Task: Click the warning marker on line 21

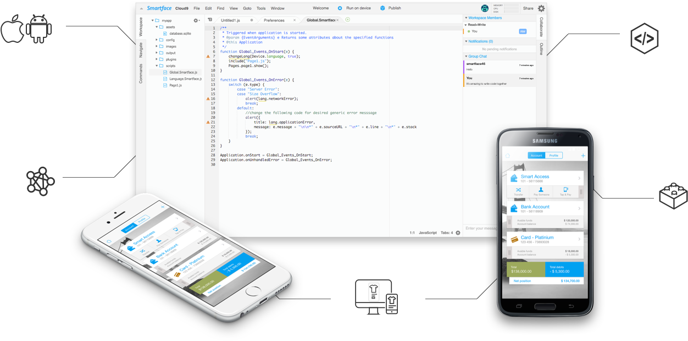Action: [208, 122]
